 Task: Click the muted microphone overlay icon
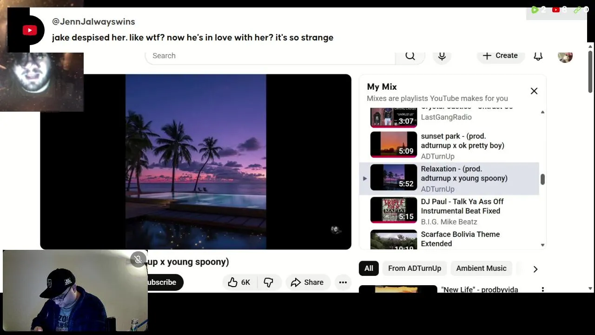(x=138, y=259)
